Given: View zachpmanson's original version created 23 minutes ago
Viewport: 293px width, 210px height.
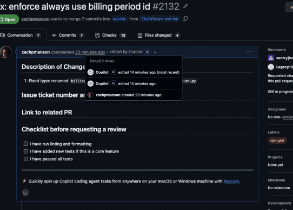Looking at the screenshot, I should (134, 95).
